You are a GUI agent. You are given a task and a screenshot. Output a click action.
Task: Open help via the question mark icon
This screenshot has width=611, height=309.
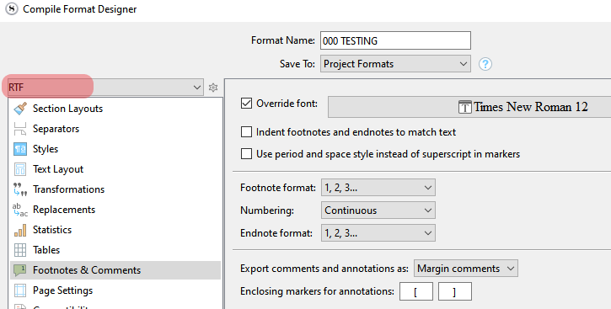pos(485,64)
